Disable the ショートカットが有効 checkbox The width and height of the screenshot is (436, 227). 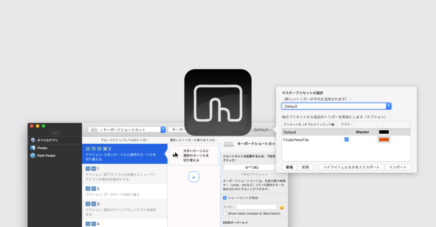pyautogui.click(x=225, y=198)
